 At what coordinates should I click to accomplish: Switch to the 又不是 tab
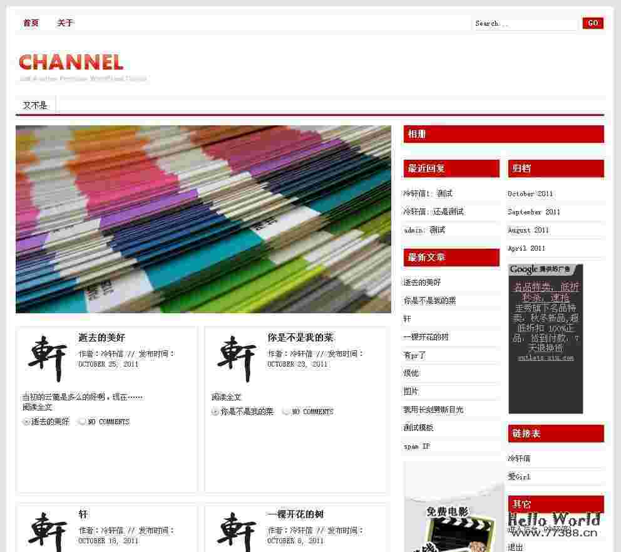[x=36, y=105]
